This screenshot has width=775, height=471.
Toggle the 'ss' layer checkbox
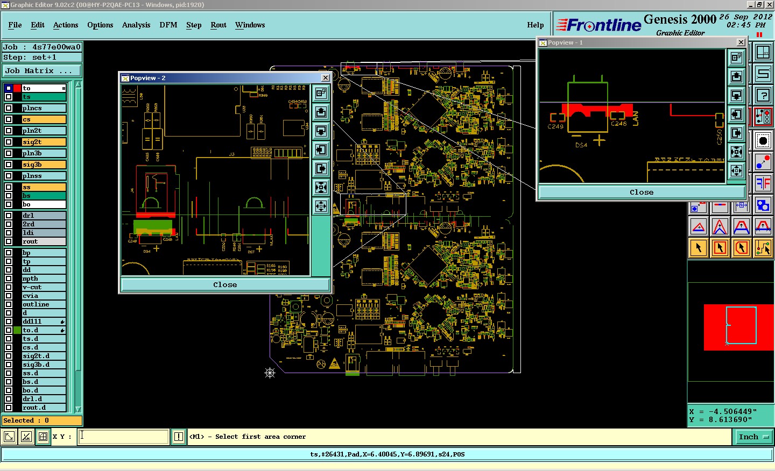pos(8,187)
